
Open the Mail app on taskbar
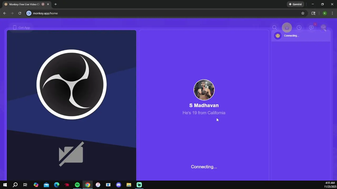[x=46, y=185]
